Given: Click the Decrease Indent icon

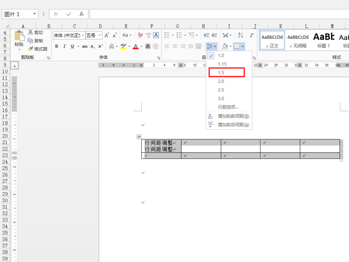Looking at the screenshot, I should (x=206, y=35).
